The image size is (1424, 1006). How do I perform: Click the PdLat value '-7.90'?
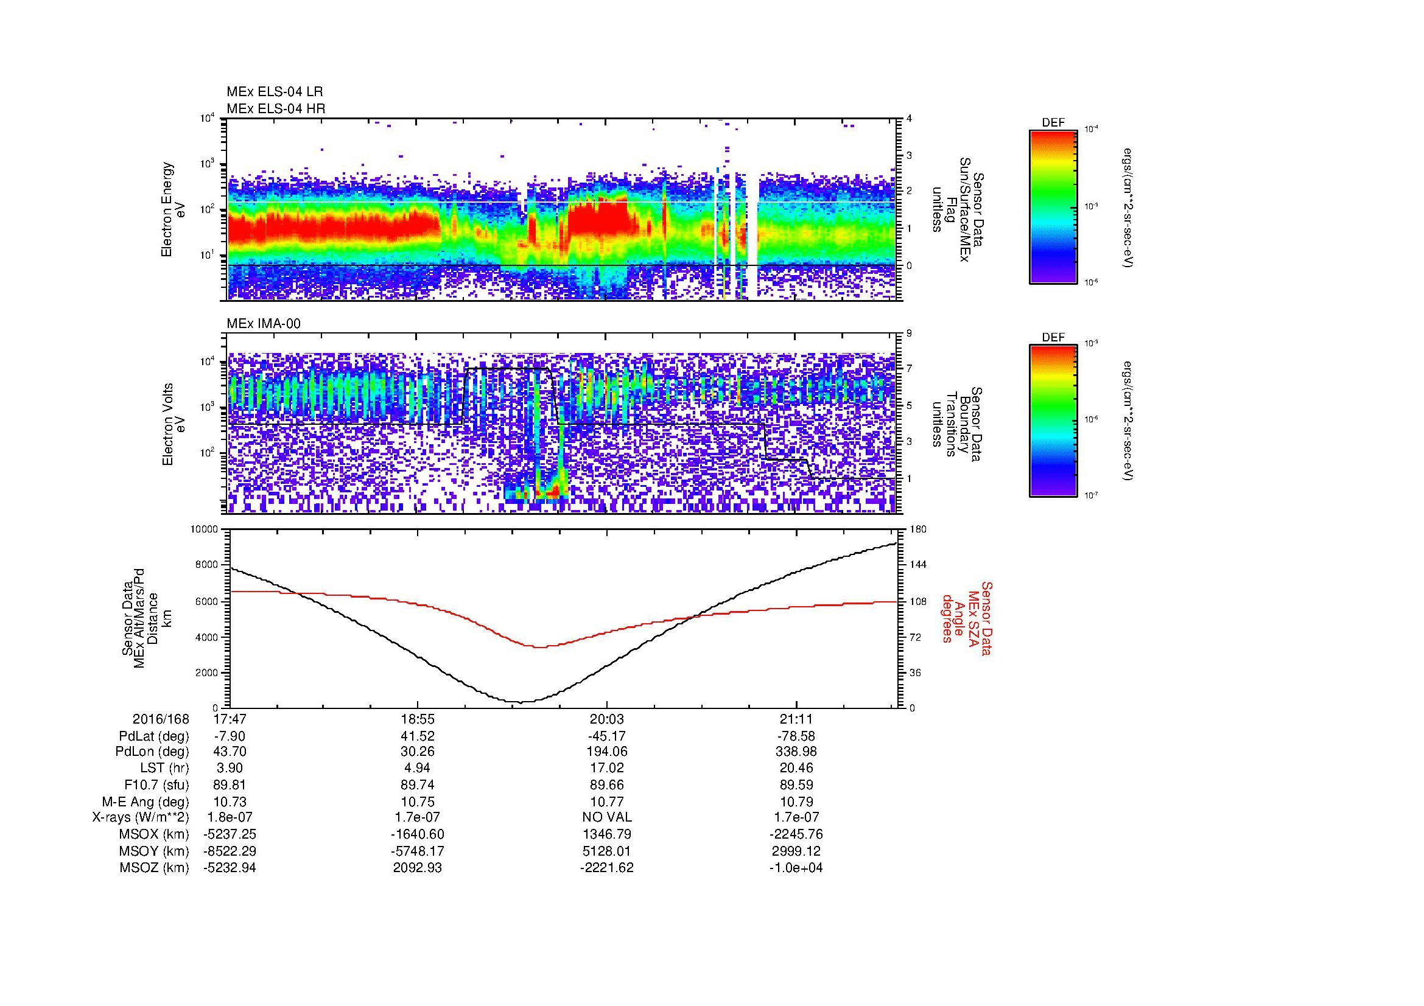(230, 736)
